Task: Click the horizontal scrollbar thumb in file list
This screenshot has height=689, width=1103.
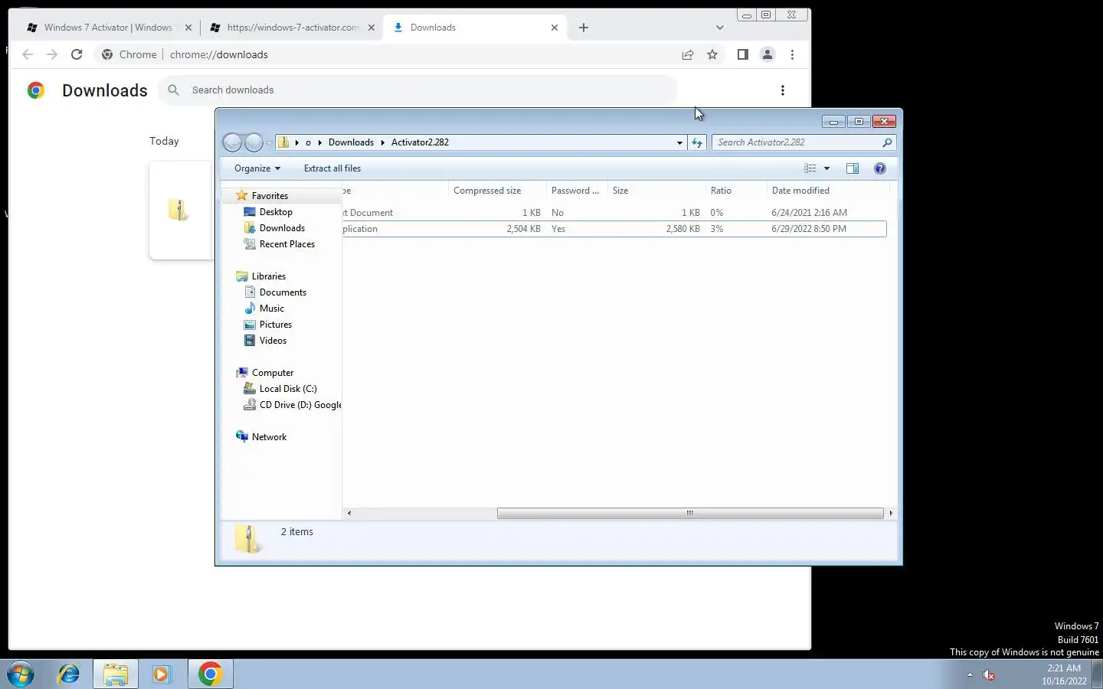Action: [690, 513]
